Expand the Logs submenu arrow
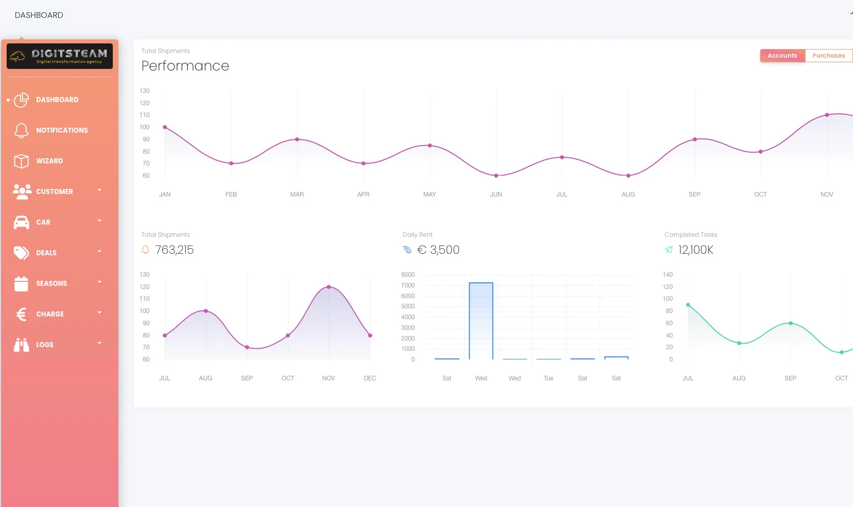 100,343
